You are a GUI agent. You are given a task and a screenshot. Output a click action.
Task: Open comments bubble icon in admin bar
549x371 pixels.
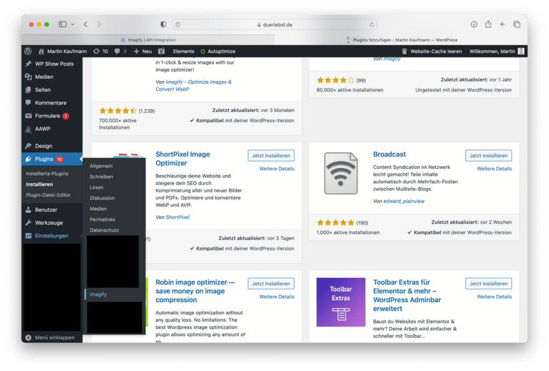[120, 51]
